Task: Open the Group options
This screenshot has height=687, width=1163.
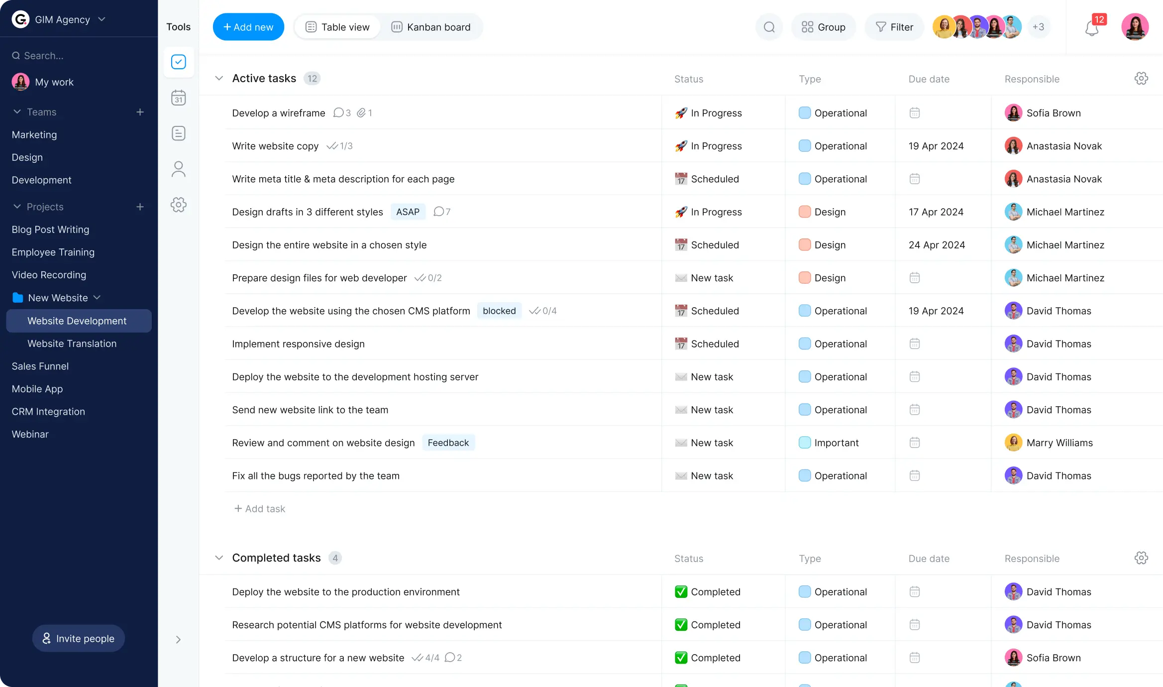Action: [824, 27]
